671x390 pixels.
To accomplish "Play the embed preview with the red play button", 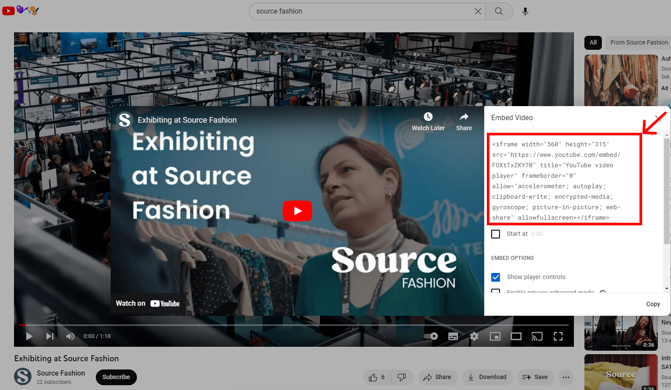I will point(297,211).
